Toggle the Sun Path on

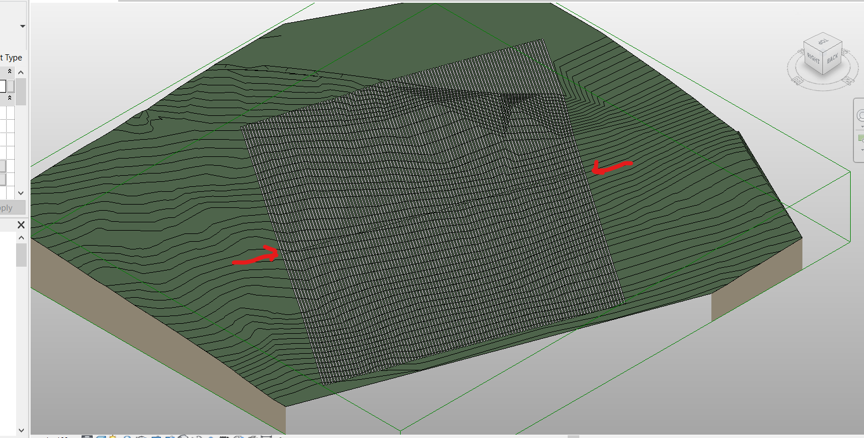tap(113, 436)
